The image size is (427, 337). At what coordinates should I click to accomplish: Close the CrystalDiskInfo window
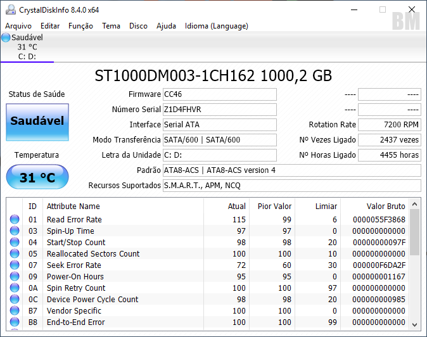click(x=412, y=10)
